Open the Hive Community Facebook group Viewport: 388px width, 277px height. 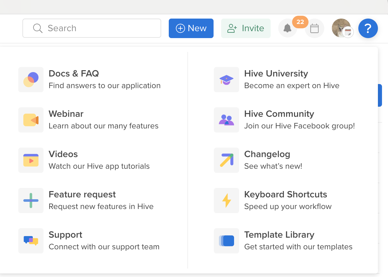[279, 114]
